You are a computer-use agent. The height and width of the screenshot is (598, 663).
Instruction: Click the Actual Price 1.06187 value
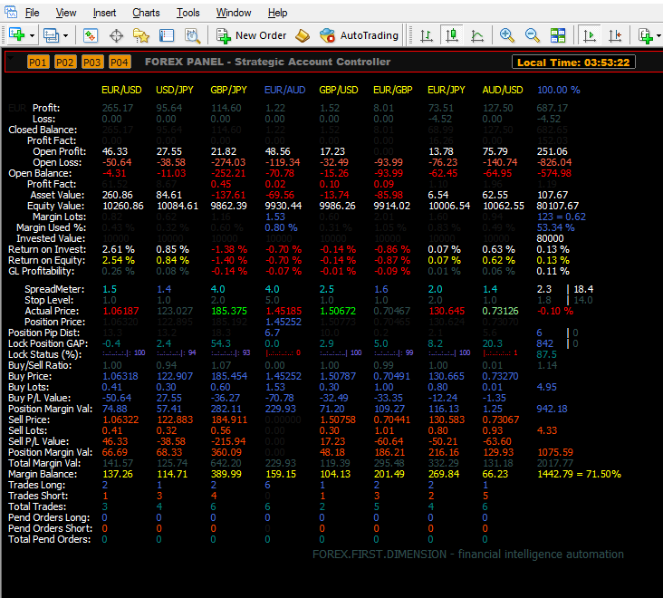[120, 311]
